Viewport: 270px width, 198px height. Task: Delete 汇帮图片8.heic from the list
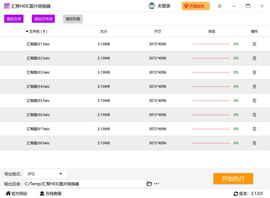coord(254,143)
